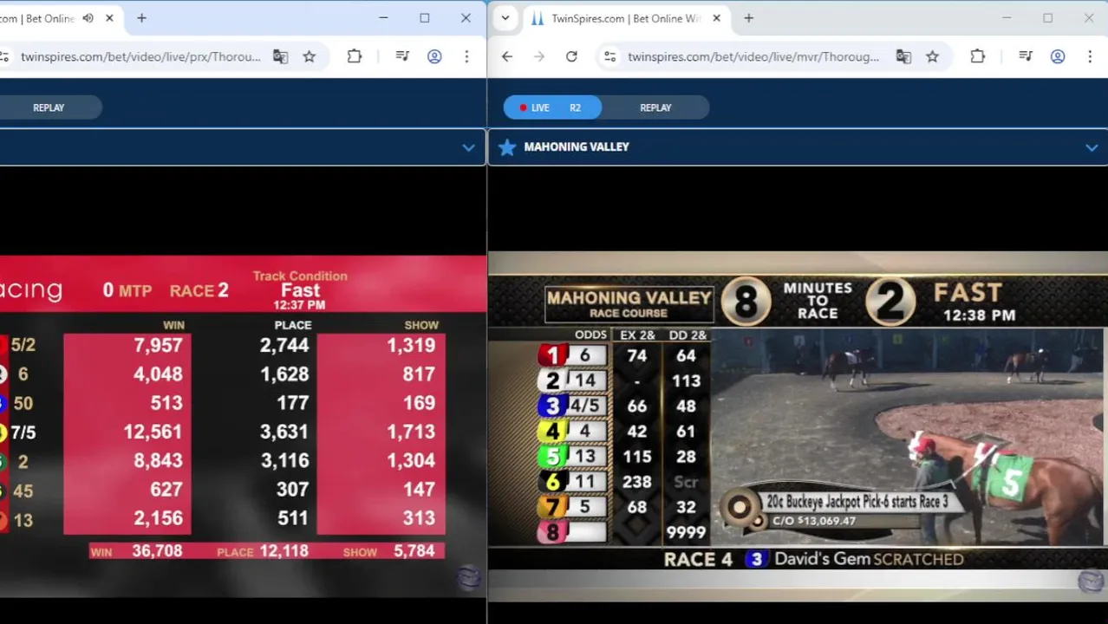Expand Mahoning Valley track selector chevron

point(1092,147)
